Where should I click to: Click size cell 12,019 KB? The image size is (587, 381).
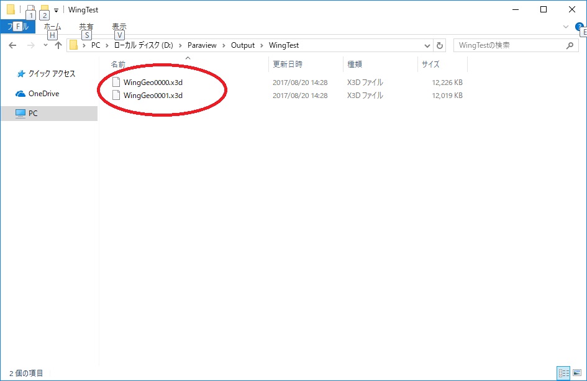[447, 96]
